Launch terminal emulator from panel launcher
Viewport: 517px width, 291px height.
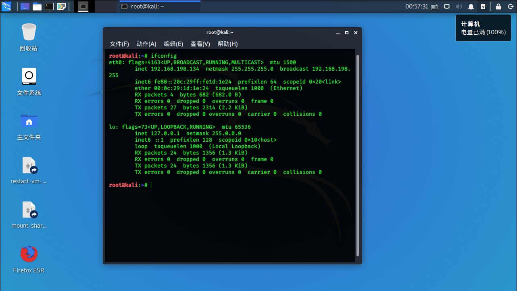pos(49,6)
